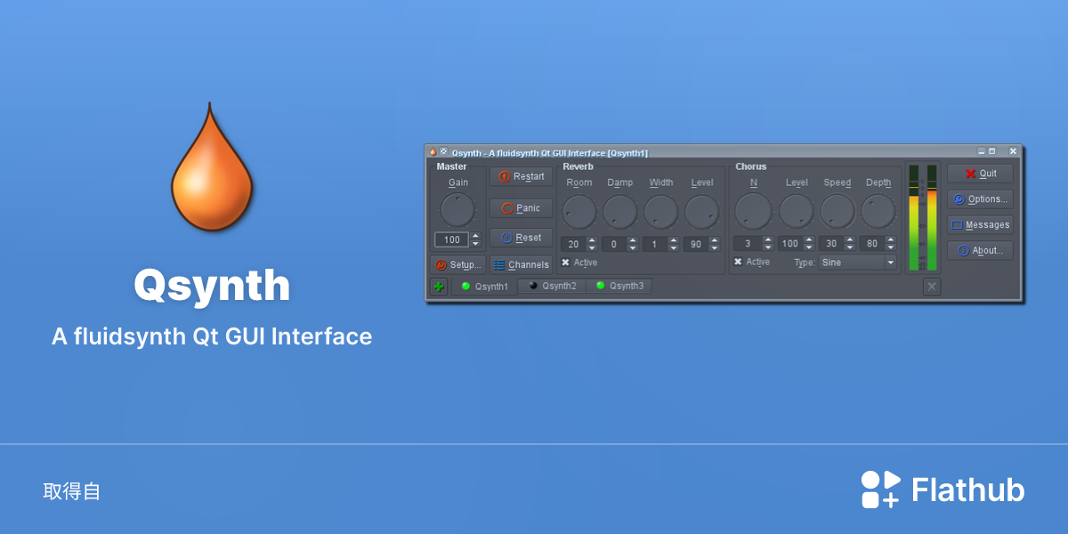Click the Reverb Level knob
The width and height of the screenshot is (1068, 534).
coord(702,212)
